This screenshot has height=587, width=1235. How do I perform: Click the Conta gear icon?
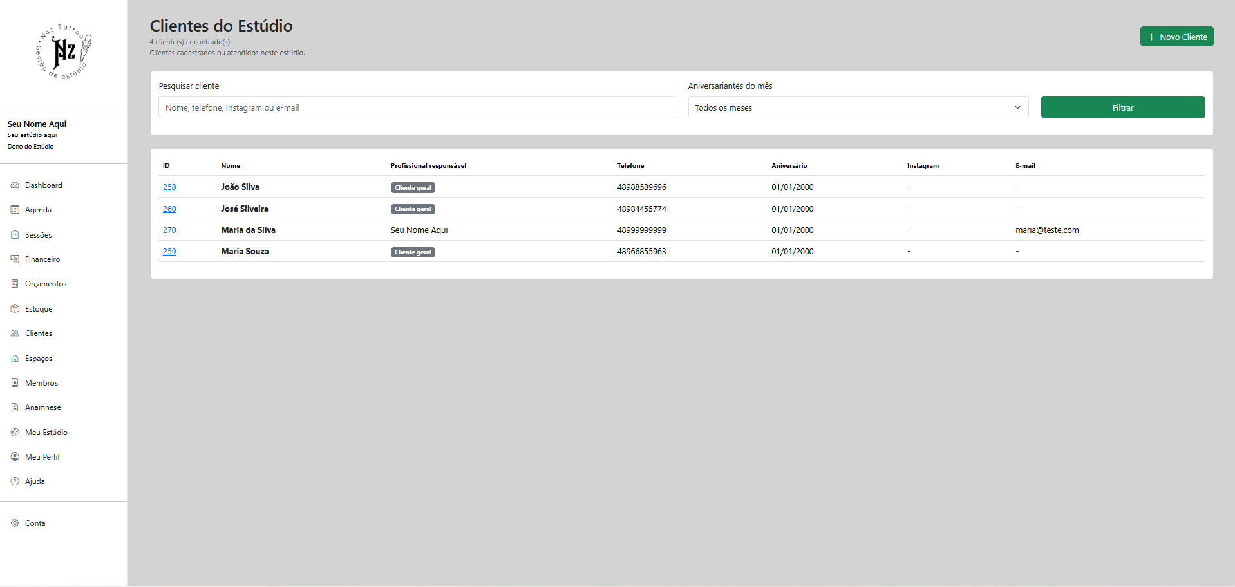click(x=15, y=523)
